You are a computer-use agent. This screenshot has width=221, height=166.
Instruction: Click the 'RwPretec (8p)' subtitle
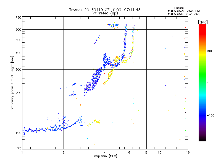[x=105, y=13]
